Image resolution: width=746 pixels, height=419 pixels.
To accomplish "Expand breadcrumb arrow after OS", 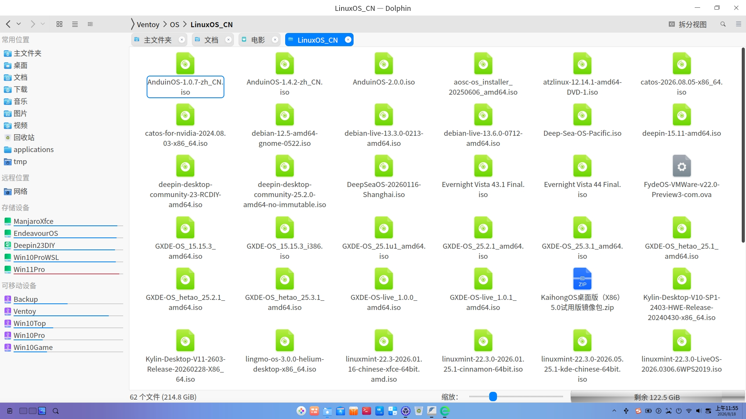I will pos(185,24).
